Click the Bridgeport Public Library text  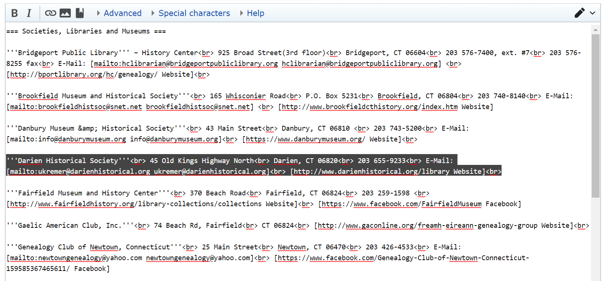tap(68, 53)
